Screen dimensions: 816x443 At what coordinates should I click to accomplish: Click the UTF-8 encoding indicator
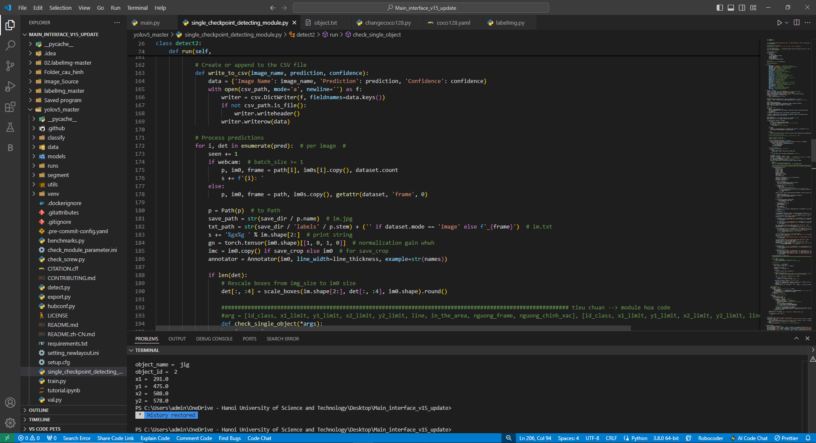[x=592, y=438]
